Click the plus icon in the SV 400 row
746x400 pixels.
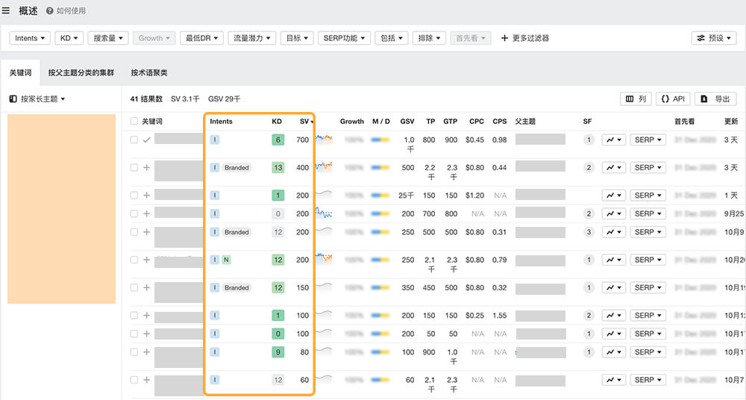tap(146, 168)
